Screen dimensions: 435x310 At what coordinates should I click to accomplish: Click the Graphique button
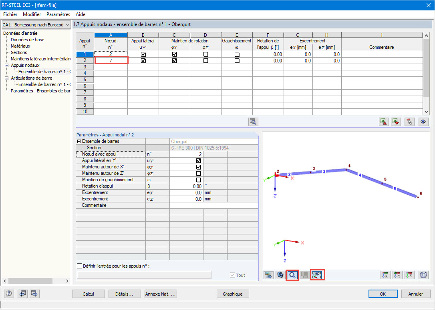pyautogui.click(x=232, y=294)
